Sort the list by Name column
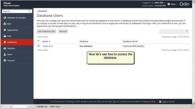 (x=46, y=41)
